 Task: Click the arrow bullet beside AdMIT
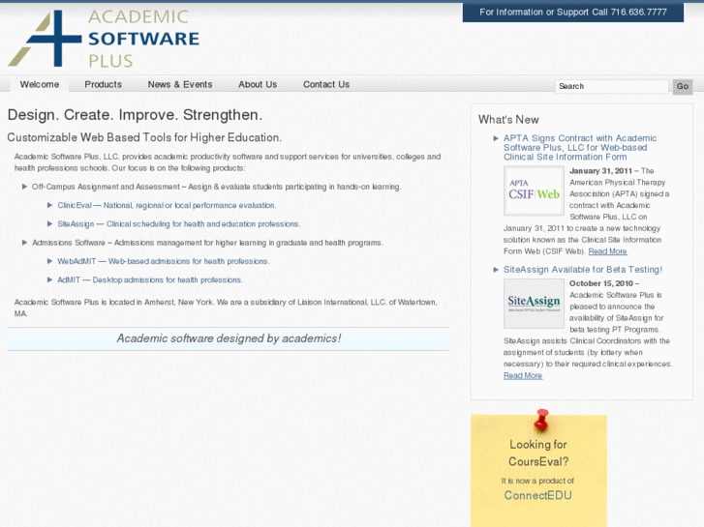click(49, 279)
